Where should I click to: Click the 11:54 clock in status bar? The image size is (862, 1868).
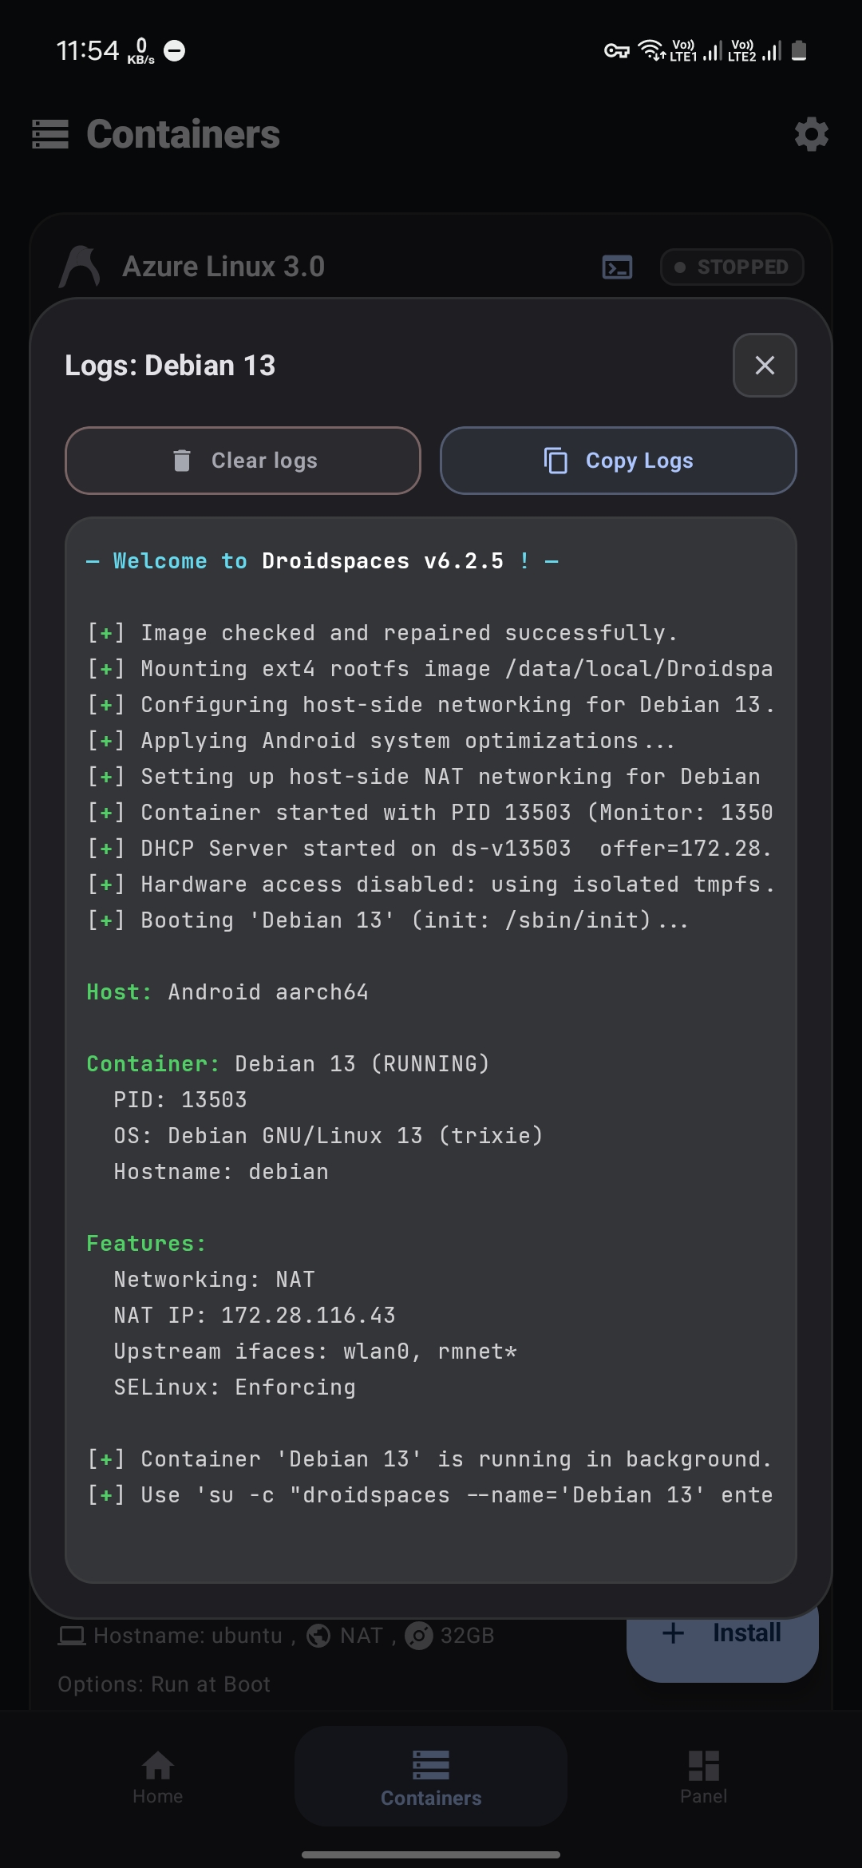[x=88, y=50]
